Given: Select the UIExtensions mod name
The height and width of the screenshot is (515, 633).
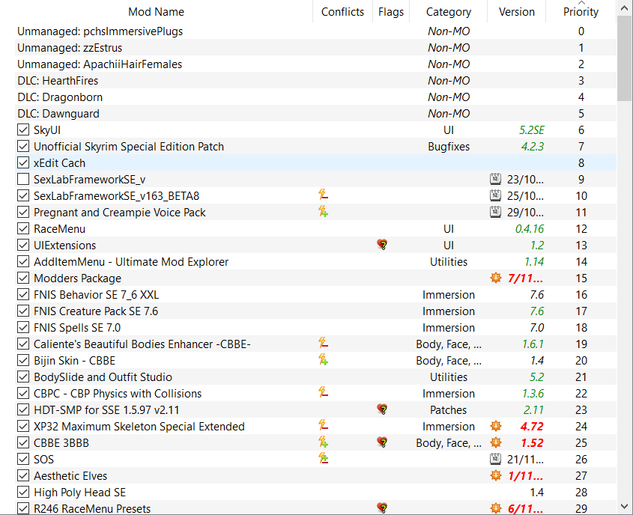Looking at the screenshot, I should (x=64, y=246).
